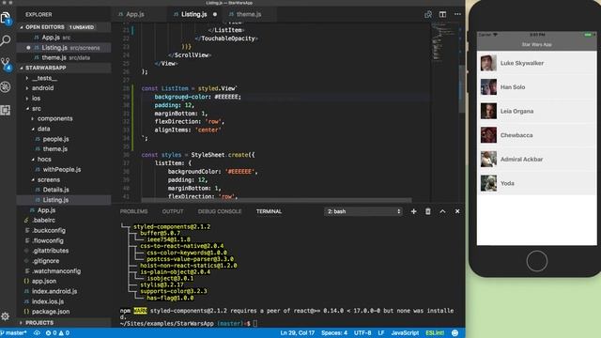Tap Yoda's avatar thumbnail in the simulator
601x338 pixels.
(488, 183)
